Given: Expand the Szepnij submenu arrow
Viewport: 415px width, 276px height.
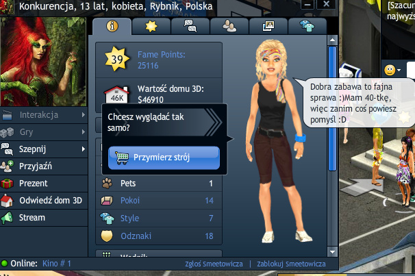Looking at the screenshot, I should pyautogui.click(x=84, y=149).
